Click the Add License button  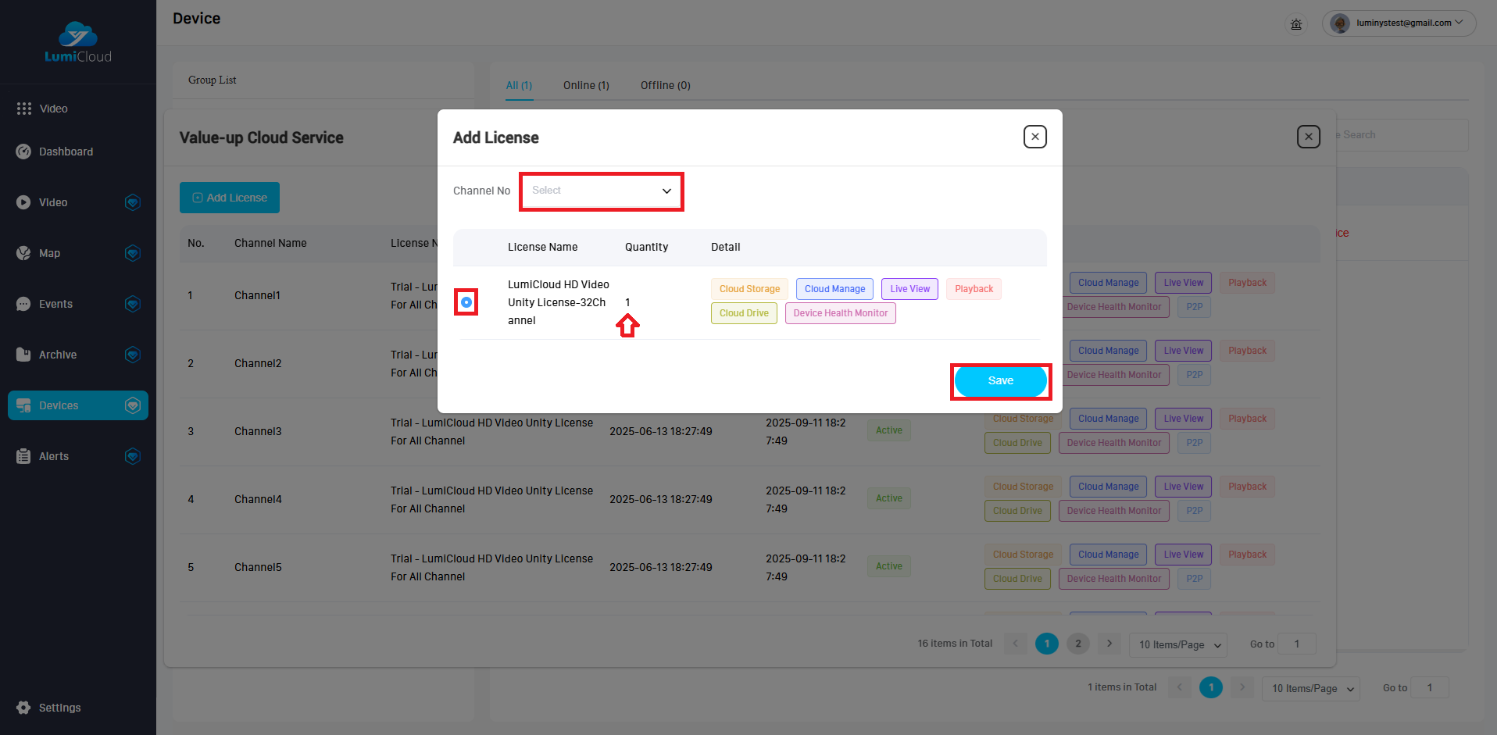230,198
